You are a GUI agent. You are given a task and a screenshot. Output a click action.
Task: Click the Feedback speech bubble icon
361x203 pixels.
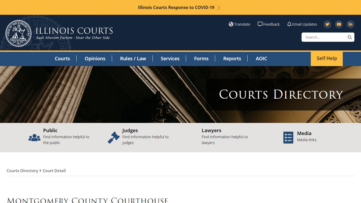260,24
